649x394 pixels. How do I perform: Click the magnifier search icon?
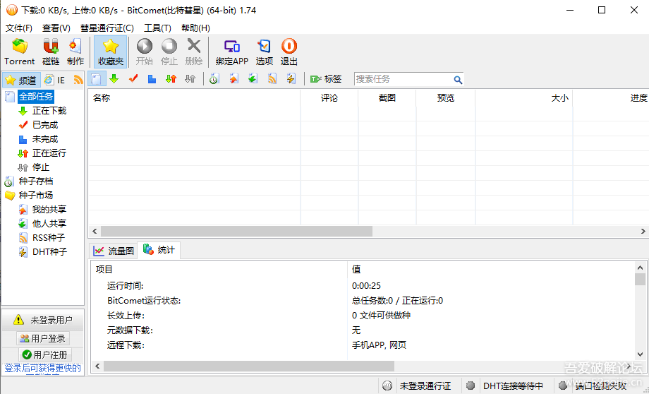coord(458,80)
